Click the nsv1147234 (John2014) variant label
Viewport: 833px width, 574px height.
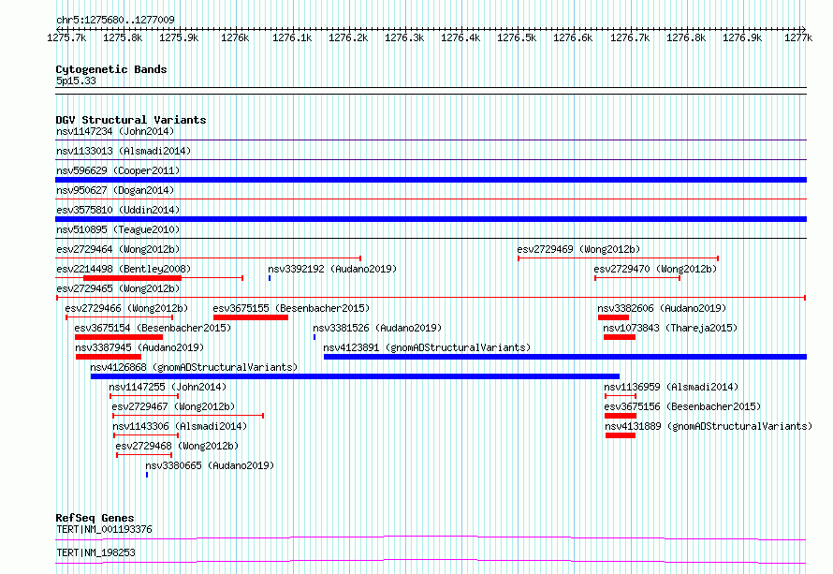[x=115, y=131]
